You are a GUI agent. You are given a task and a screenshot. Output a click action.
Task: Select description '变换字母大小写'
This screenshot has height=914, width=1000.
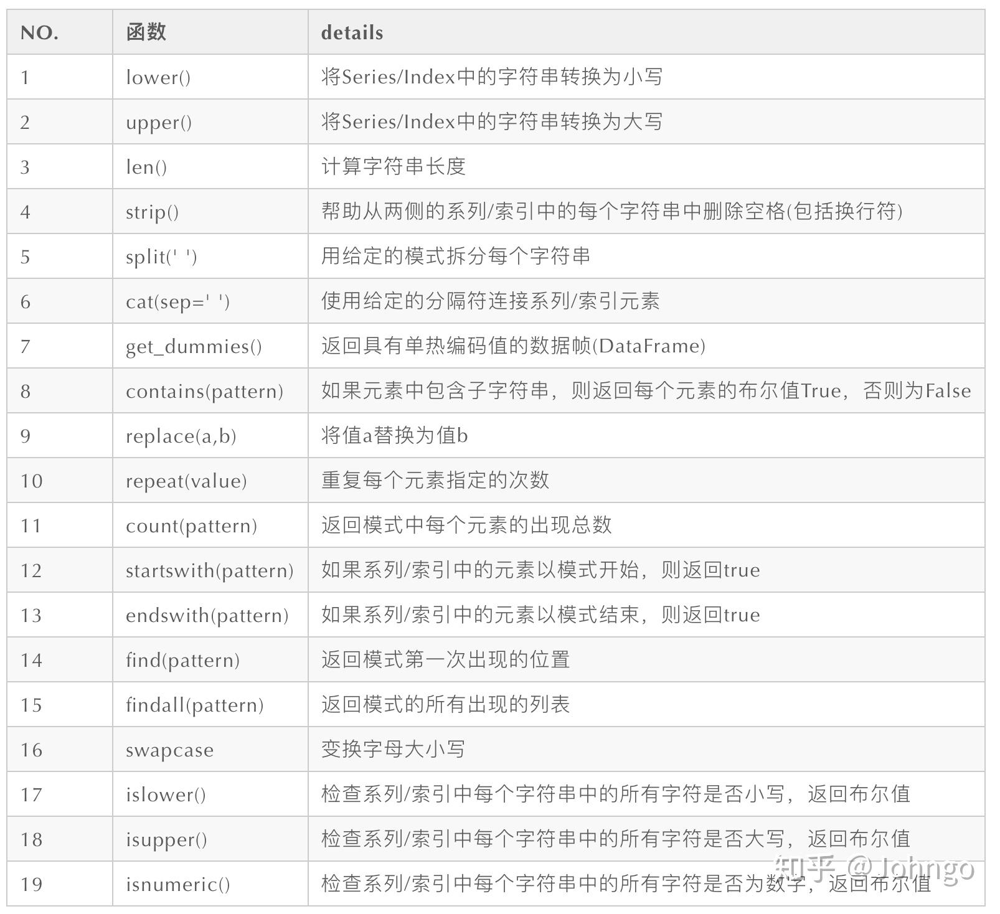coord(393,749)
